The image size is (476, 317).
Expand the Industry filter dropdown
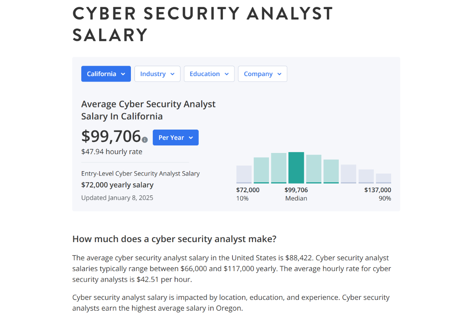click(157, 74)
